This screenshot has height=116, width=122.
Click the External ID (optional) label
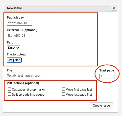click(x=22, y=30)
